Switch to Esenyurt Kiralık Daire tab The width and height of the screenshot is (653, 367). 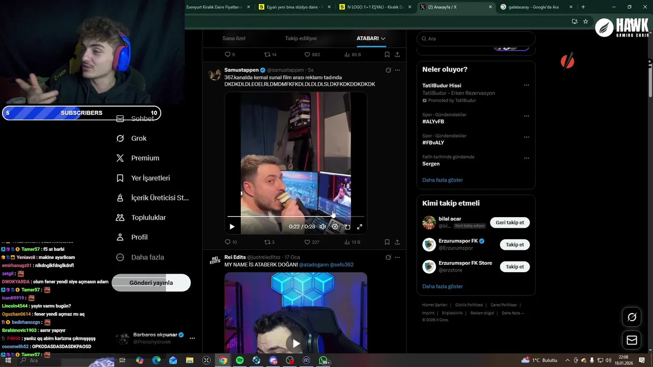pyautogui.click(x=218, y=7)
